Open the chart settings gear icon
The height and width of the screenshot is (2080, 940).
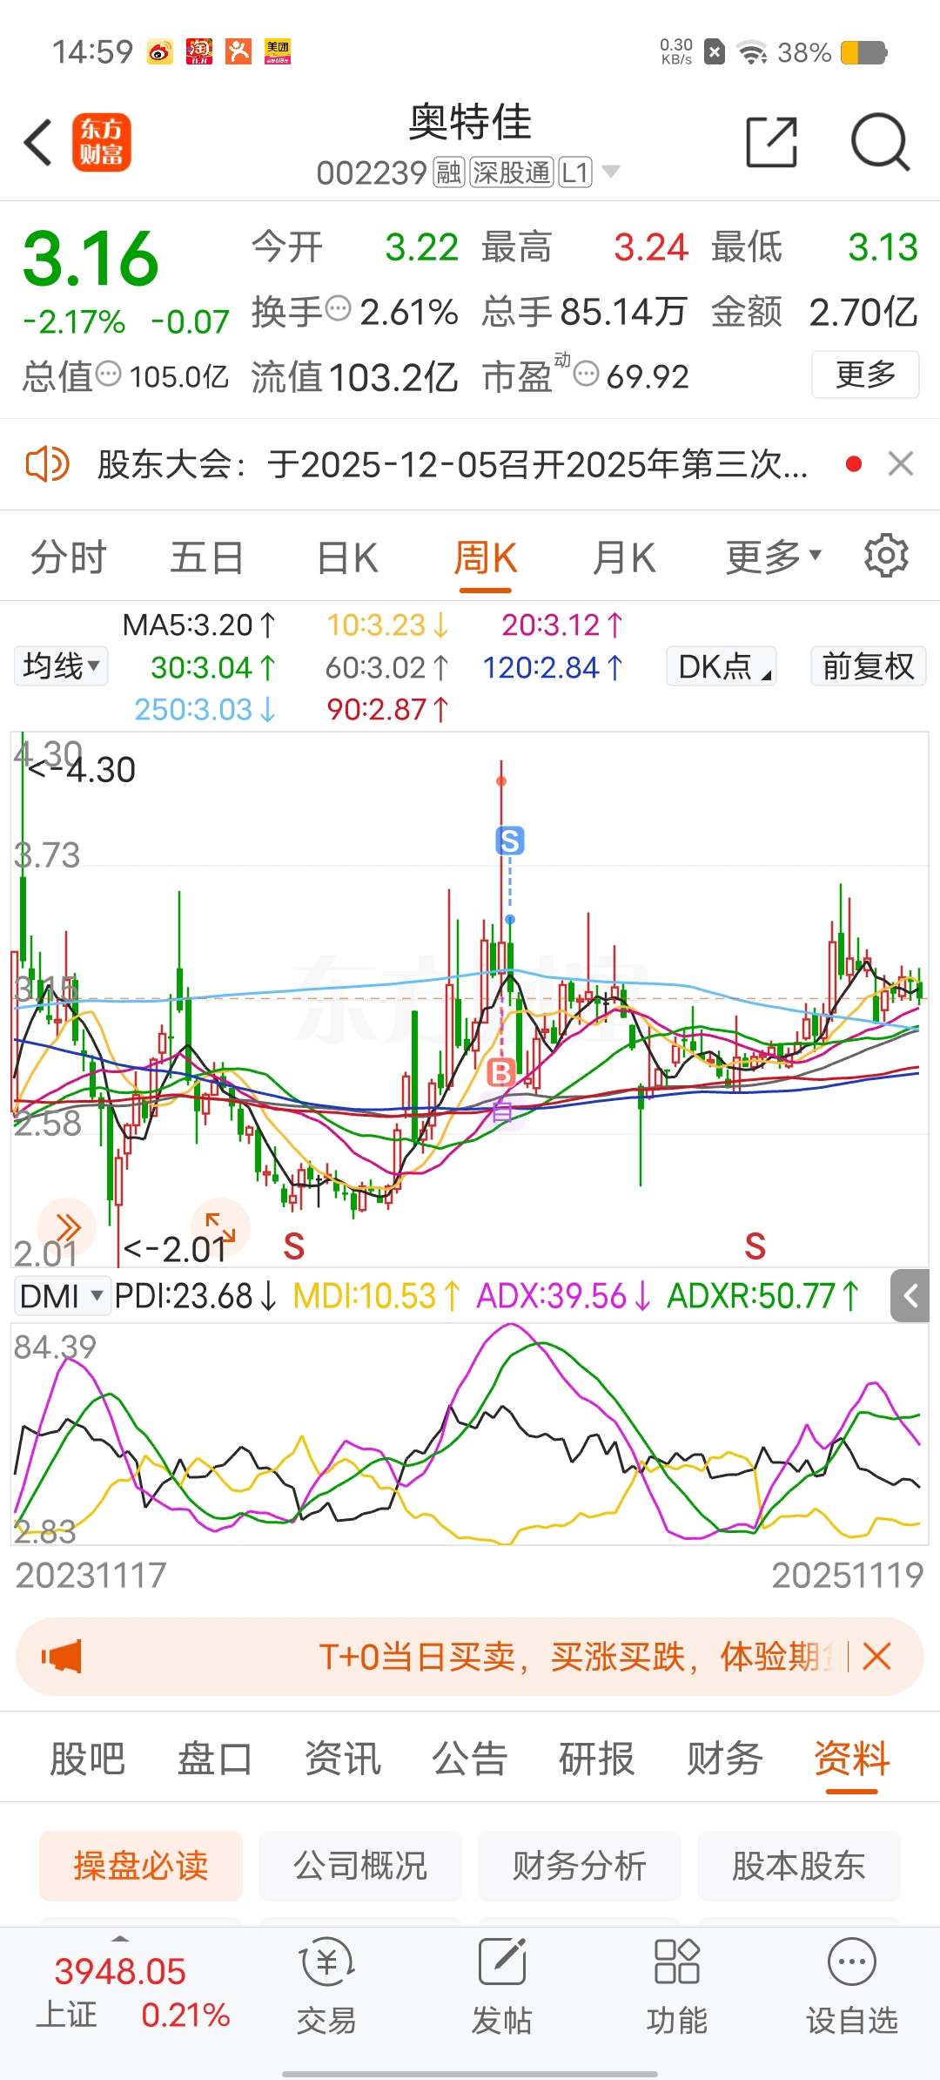point(886,556)
